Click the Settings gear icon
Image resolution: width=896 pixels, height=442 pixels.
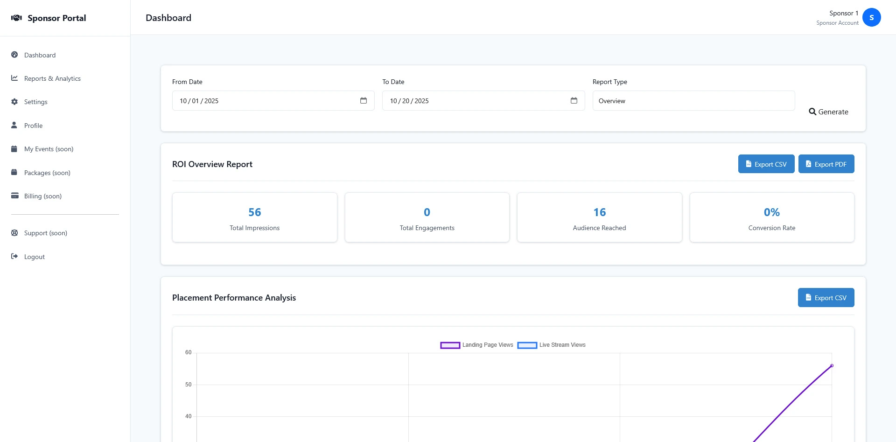point(14,102)
